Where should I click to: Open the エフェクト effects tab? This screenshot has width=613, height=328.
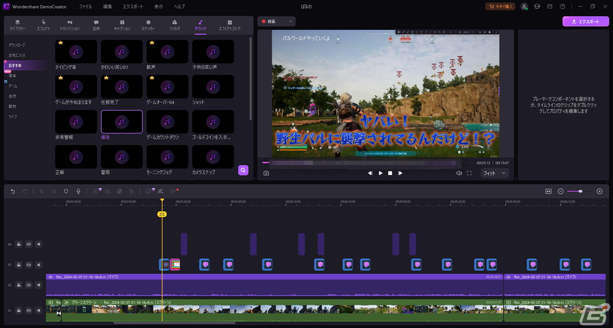(x=43, y=25)
